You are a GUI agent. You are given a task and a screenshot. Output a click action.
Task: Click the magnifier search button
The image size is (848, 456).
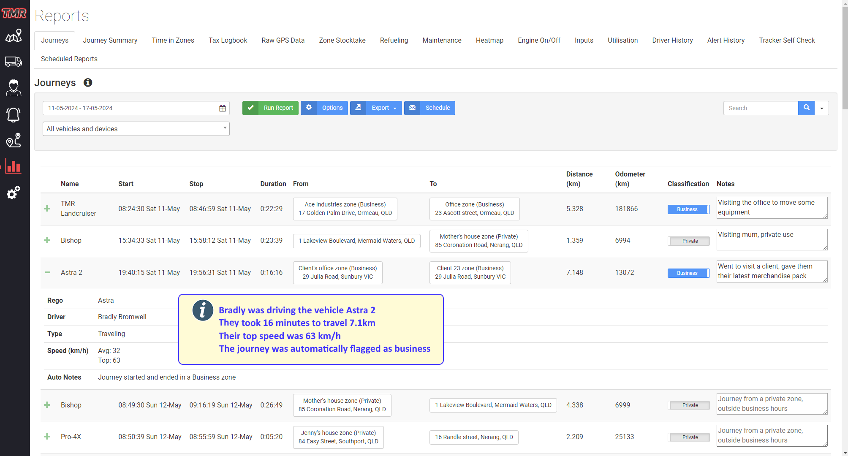806,108
